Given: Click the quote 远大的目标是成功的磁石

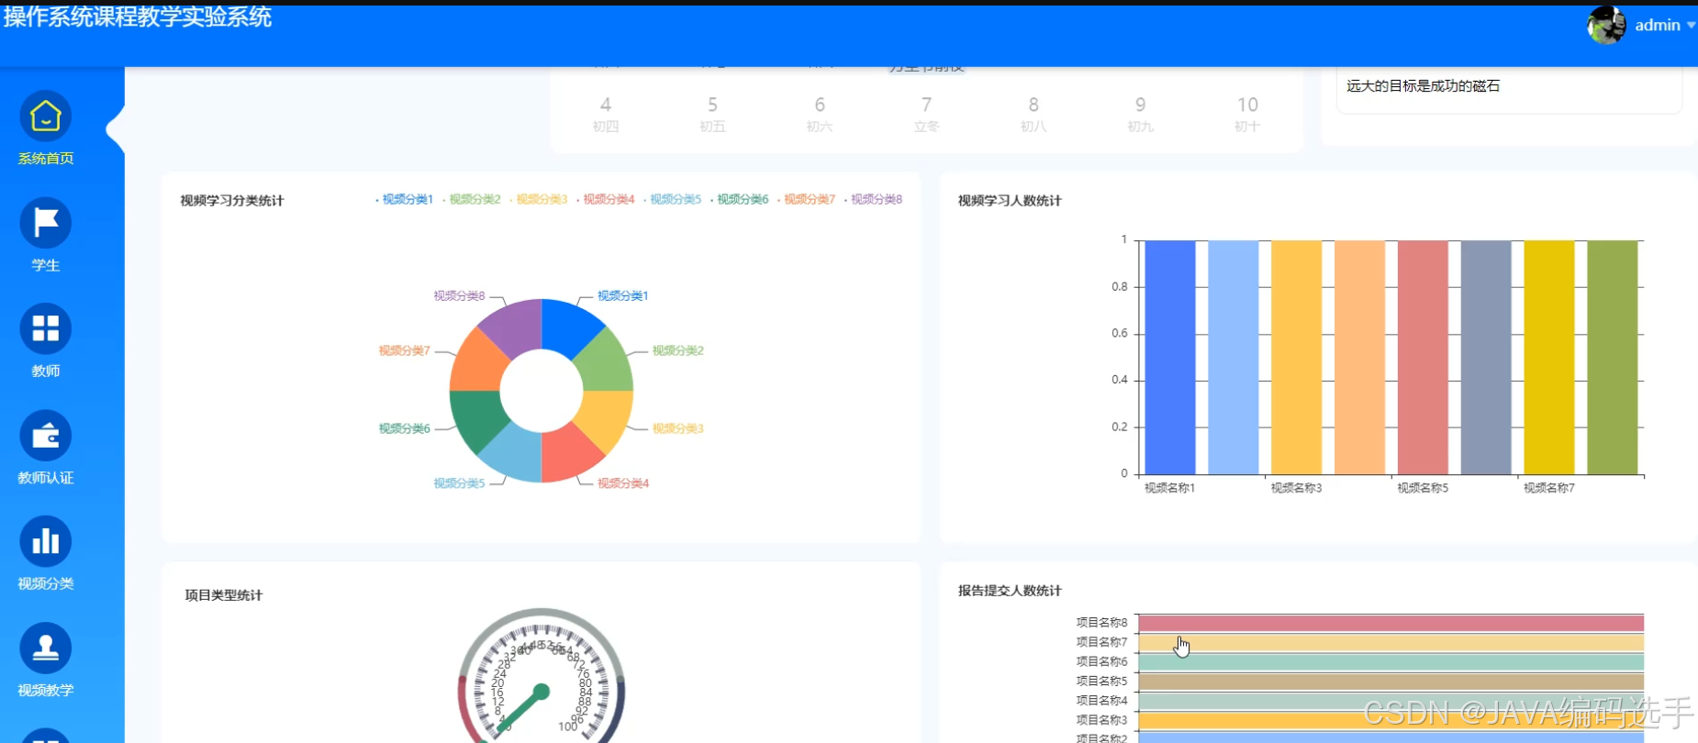Looking at the screenshot, I should pos(1423,86).
